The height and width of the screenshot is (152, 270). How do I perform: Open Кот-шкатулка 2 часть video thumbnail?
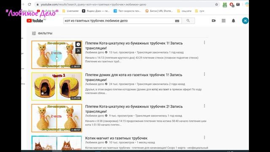tap(57, 118)
